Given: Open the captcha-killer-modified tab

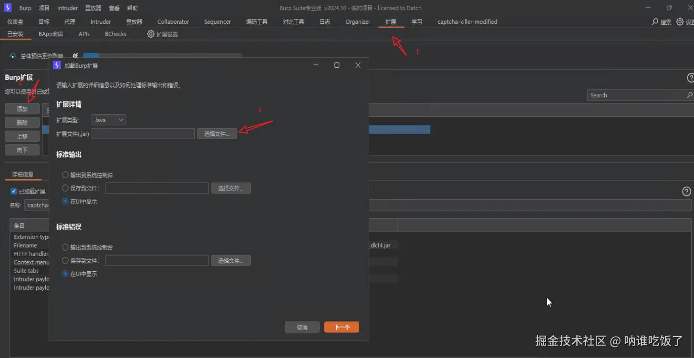Looking at the screenshot, I should click(467, 22).
